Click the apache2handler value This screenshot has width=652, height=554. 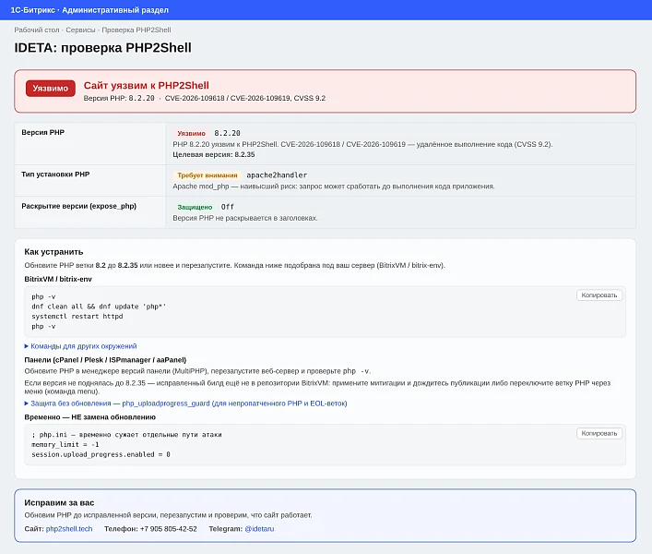pyautogui.click(x=277, y=175)
